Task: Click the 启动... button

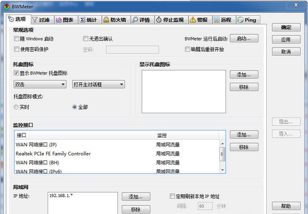Action: [244, 38]
